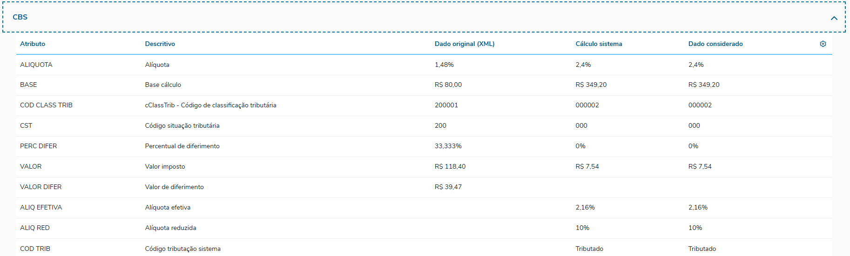Screen dimensions: 850x256
Task: Click the Cálculo sistema column header
Action: click(598, 44)
